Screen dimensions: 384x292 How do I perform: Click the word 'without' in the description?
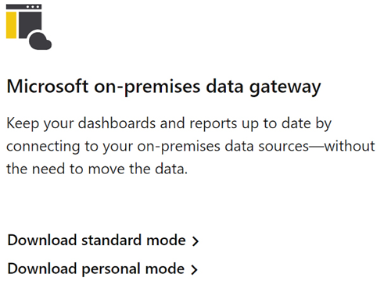(x=350, y=146)
